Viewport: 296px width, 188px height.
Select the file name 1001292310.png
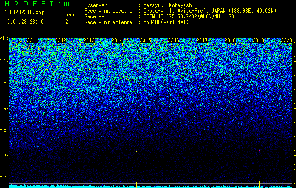pos(24,13)
